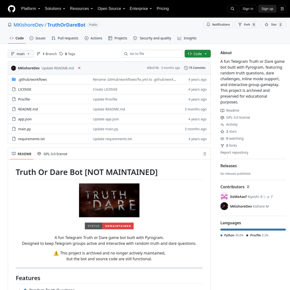Click the Truth or Dare banner image
The image size is (290, 290).
click(109, 200)
